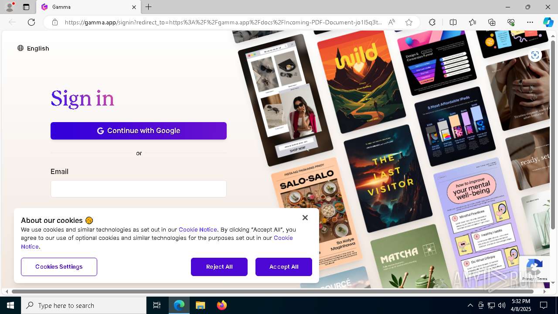This screenshot has height=314, width=558.
Task: Click the horizontal scrollbar
Action: pos(273,291)
